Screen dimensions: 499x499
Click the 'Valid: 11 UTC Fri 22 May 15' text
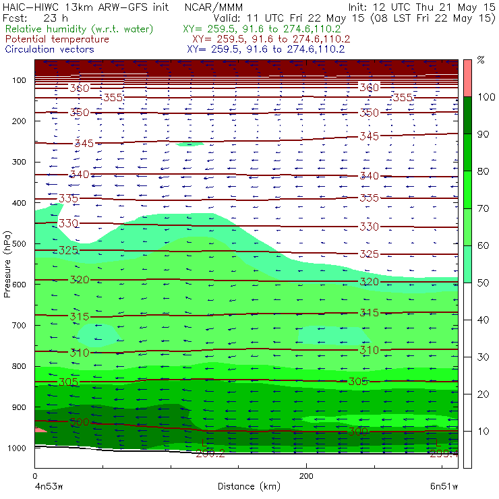[x=289, y=18]
